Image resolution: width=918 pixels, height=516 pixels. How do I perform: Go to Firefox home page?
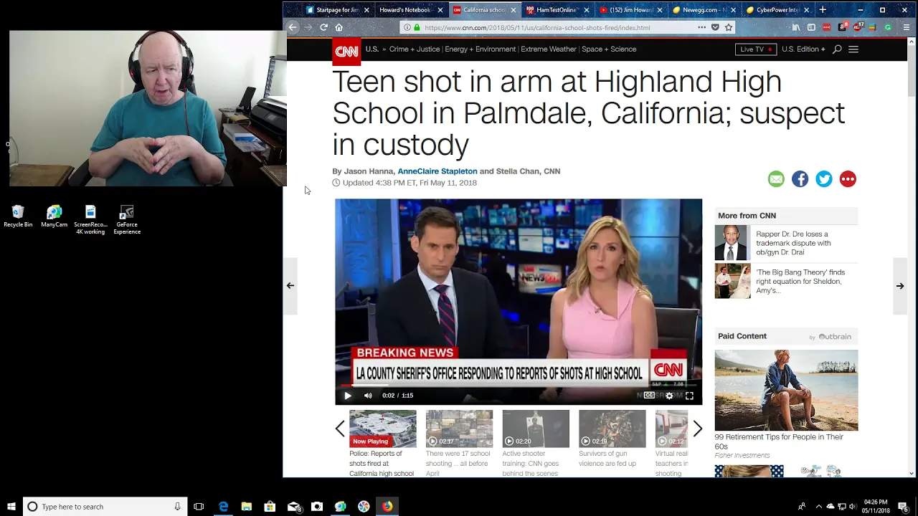tap(339, 27)
